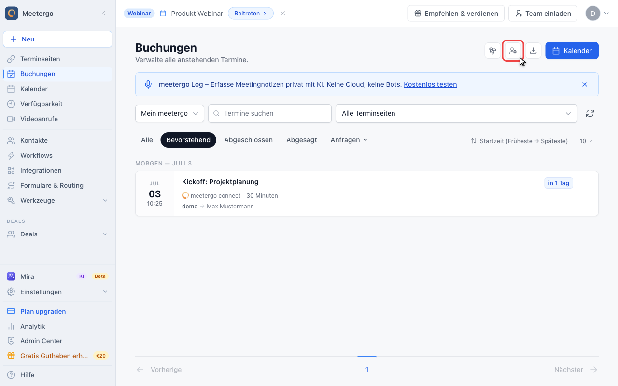Expand the Deals submenu
The image size is (618, 386).
(105, 234)
